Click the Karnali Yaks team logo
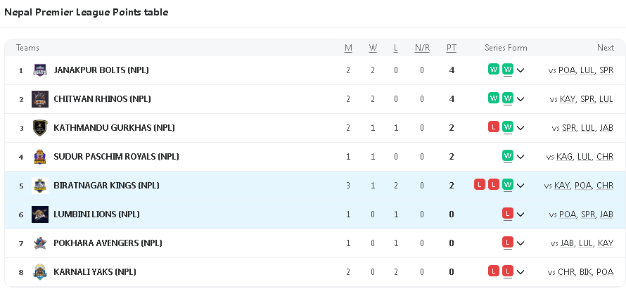The width and height of the screenshot is (626, 289). pos(40,271)
